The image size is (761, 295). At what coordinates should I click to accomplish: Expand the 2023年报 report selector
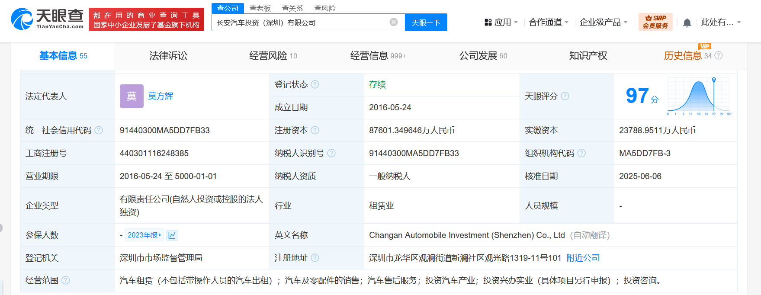point(144,235)
